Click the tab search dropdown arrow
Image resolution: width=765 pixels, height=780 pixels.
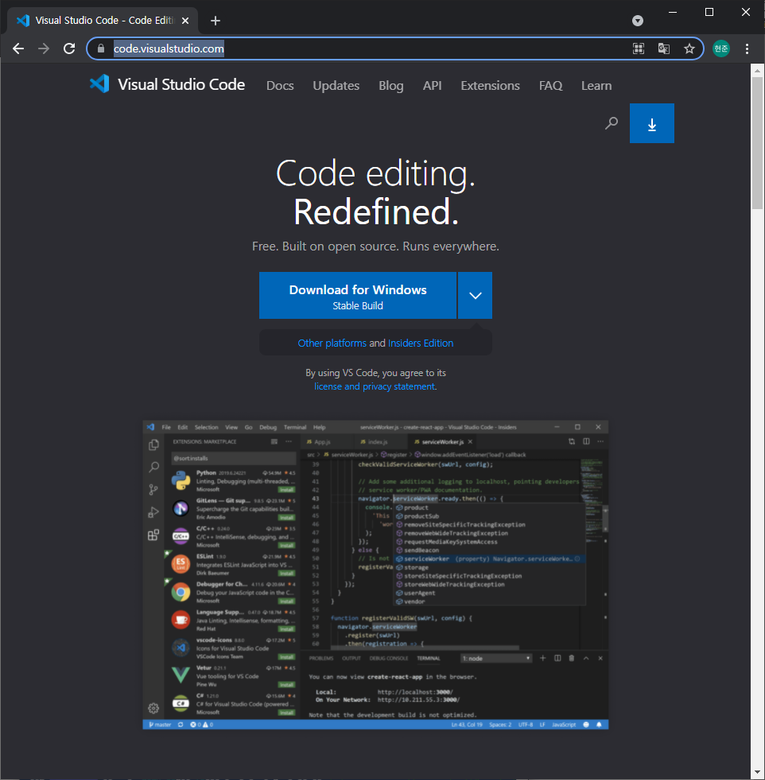pyautogui.click(x=638, y=21)
